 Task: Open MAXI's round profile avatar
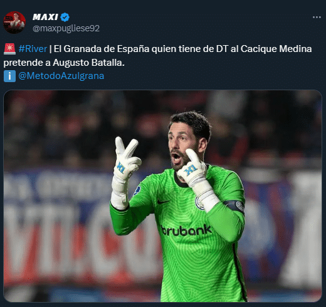click(14, 23)
